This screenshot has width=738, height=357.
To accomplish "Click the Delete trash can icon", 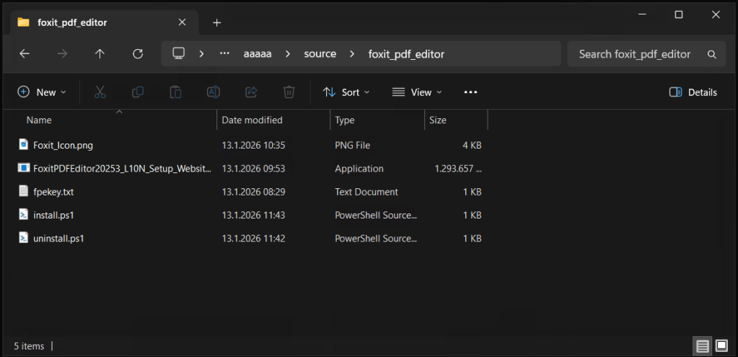I will (x=289, y=92).
